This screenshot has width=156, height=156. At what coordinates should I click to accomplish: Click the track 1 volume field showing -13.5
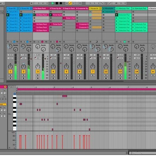click(10, 58)
